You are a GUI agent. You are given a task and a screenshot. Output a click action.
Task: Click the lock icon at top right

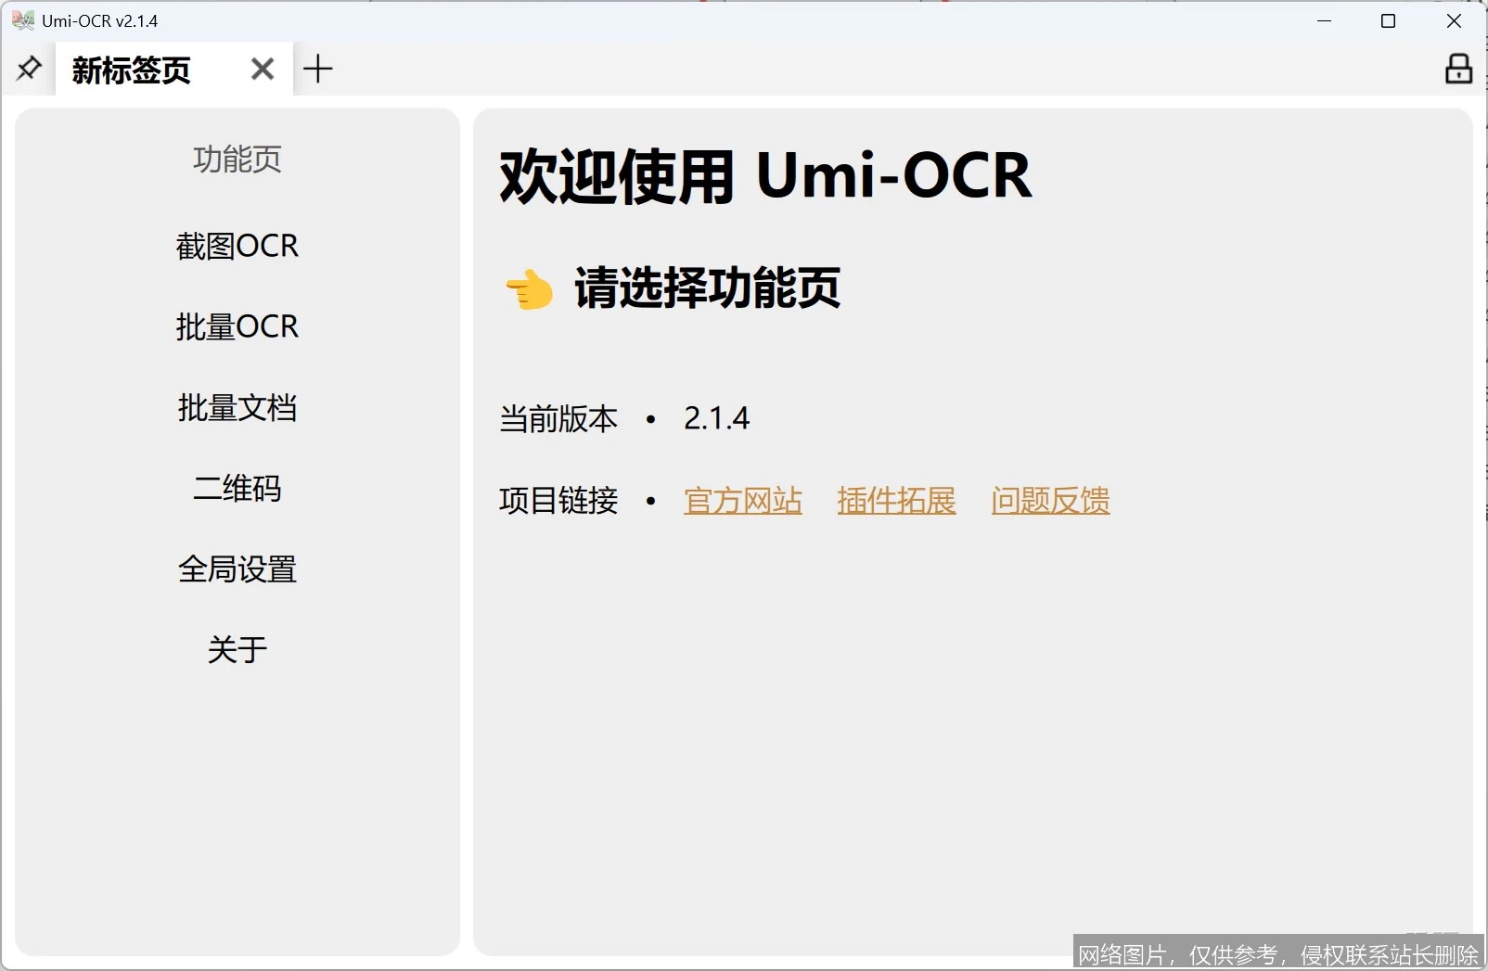pyautogui.click(x=1457, y=68)
